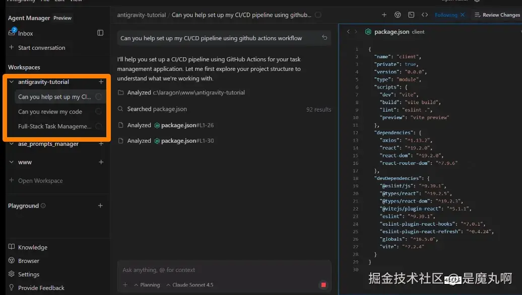Viewport: 522px width, 295px height.
Task: Stop the running agent with red button
Action: tap(323, 285)
